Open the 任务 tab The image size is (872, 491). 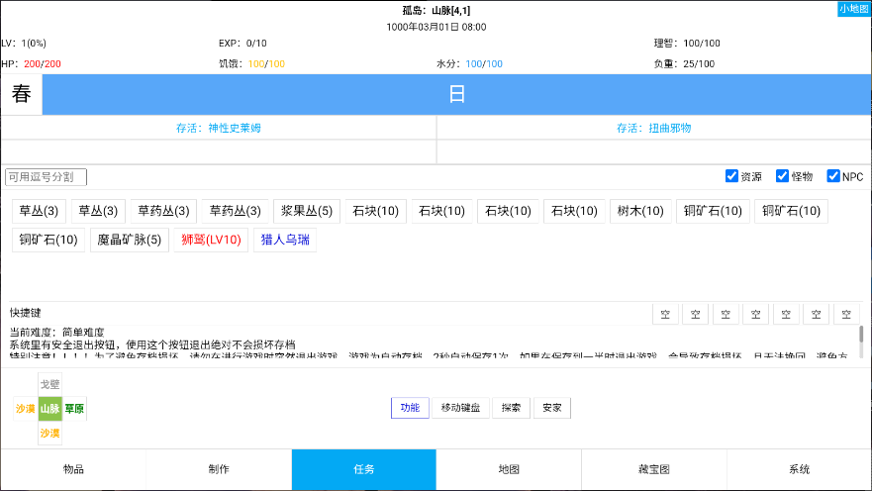coord(363,469)
